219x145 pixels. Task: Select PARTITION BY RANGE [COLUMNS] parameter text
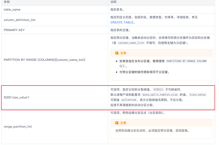coord(44,60)
